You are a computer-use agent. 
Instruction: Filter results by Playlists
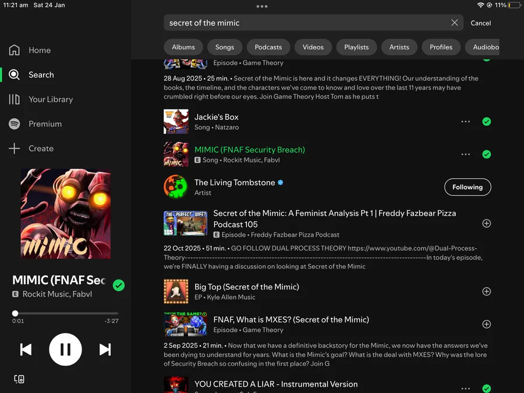click(x=356, y=47)
